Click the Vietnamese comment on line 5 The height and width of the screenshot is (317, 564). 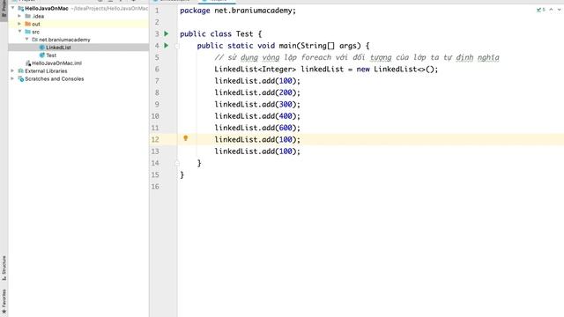point(357,57)
